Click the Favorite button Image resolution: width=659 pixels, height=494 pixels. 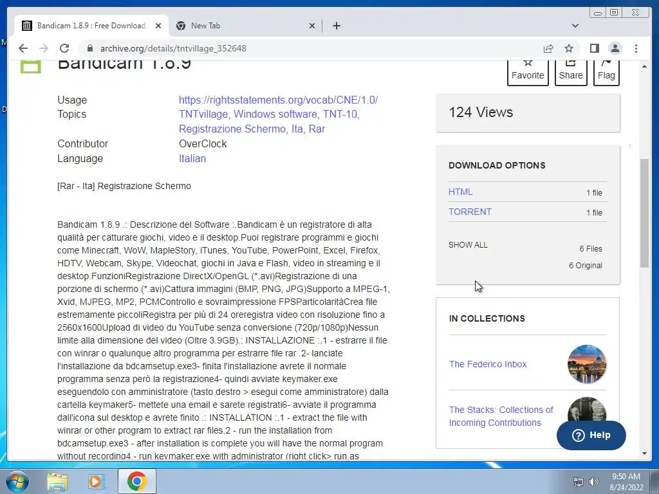(528, 72)
